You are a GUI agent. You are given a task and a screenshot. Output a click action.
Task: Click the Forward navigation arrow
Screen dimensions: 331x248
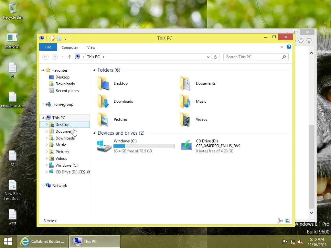(55, 57)
